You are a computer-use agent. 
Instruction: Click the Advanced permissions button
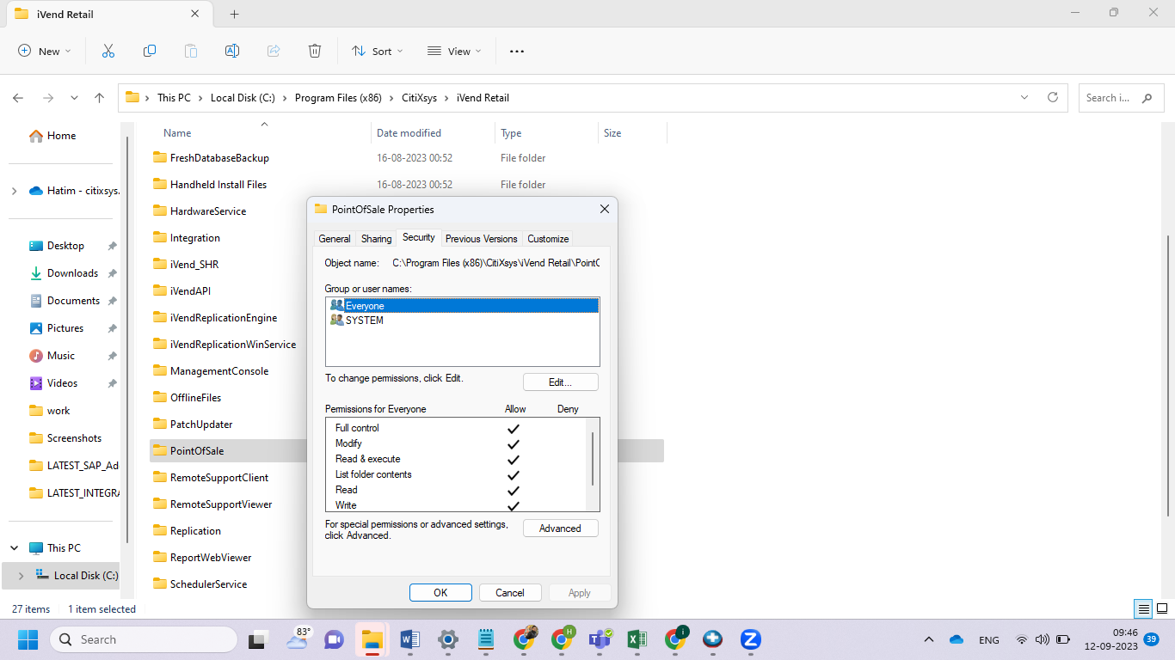(561, 529)
